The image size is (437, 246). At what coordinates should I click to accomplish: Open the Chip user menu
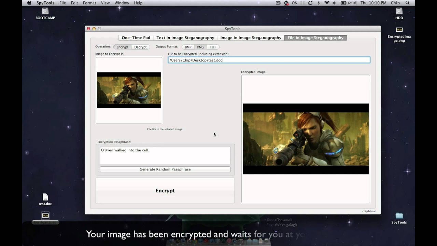click(x=395, y=3)
